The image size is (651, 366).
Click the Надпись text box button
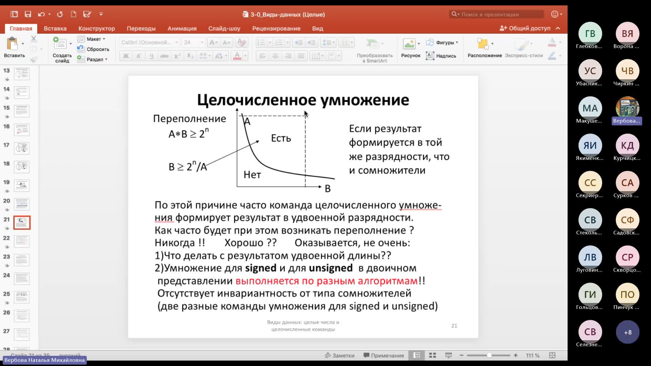tap(441, 56)
